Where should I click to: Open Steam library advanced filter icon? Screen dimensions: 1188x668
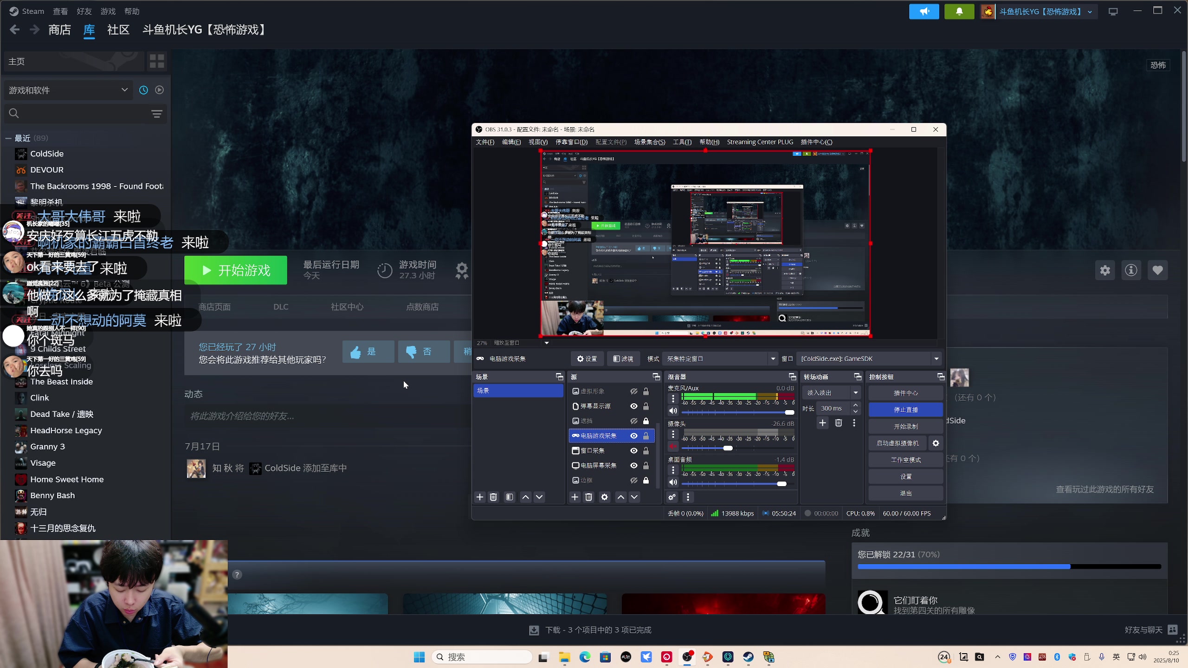(x=157, y=114)
